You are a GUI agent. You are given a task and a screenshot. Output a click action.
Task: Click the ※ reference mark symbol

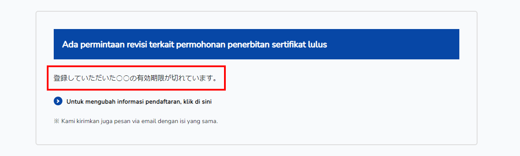tap(56, 121)
